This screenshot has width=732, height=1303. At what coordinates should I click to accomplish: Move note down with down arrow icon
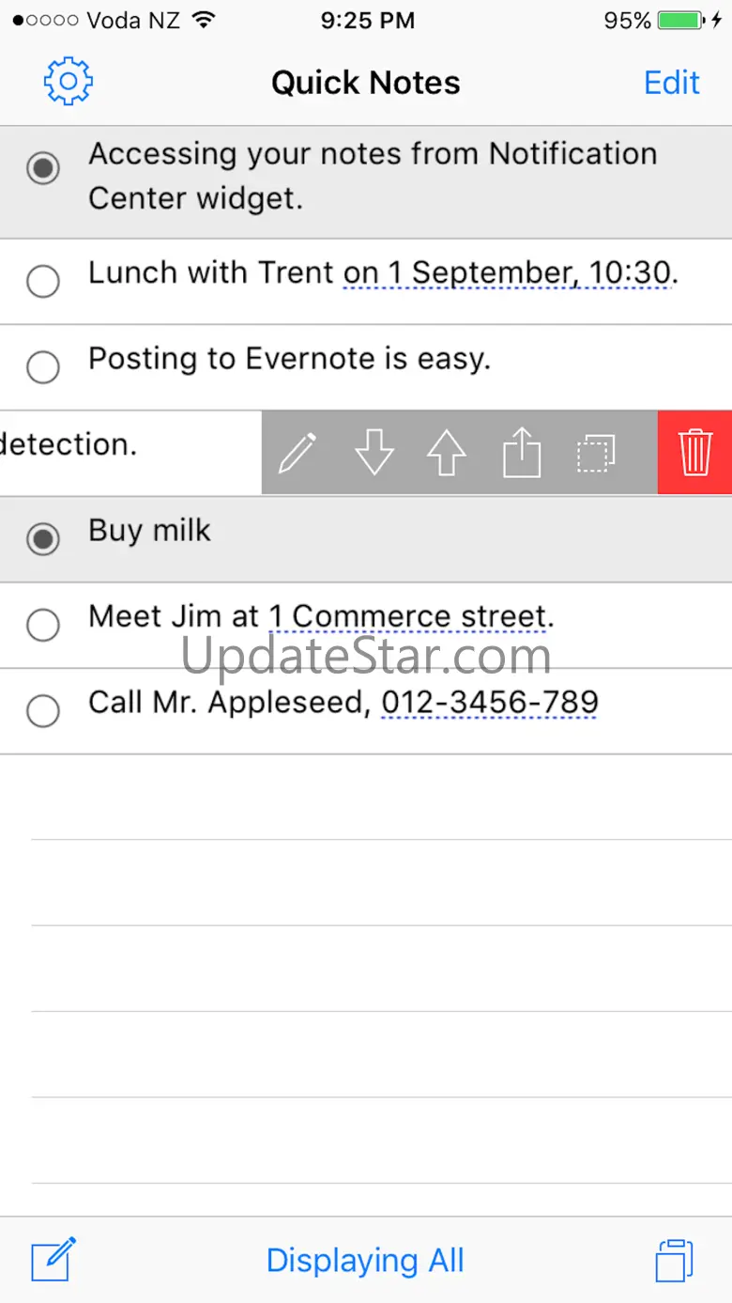tap(374, 453)
